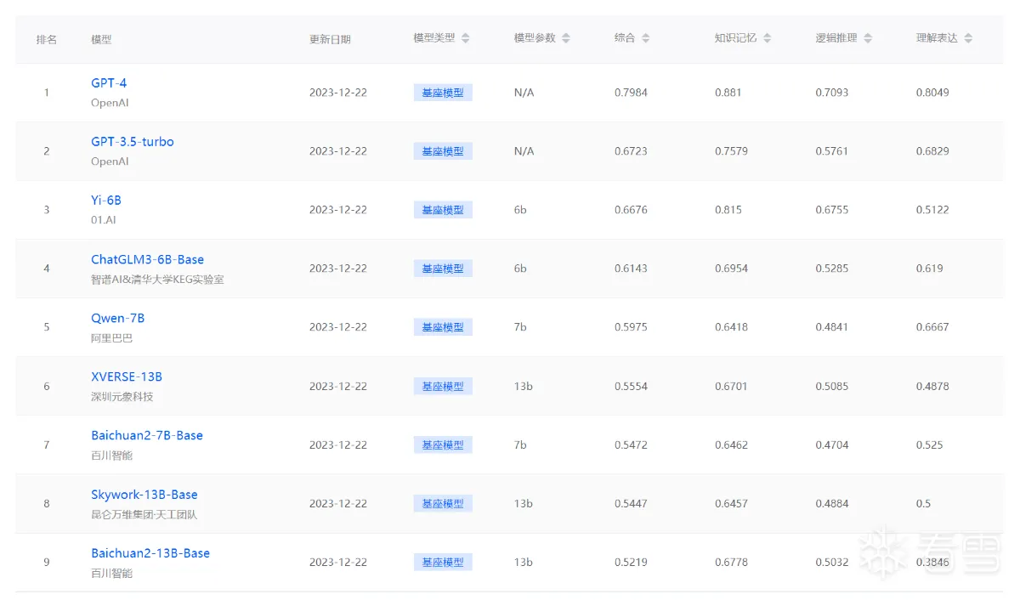Click GPT-4 知识记忆 score 0.881
The width and height of the screenshot is (1020, 600).
click(729, 93)
